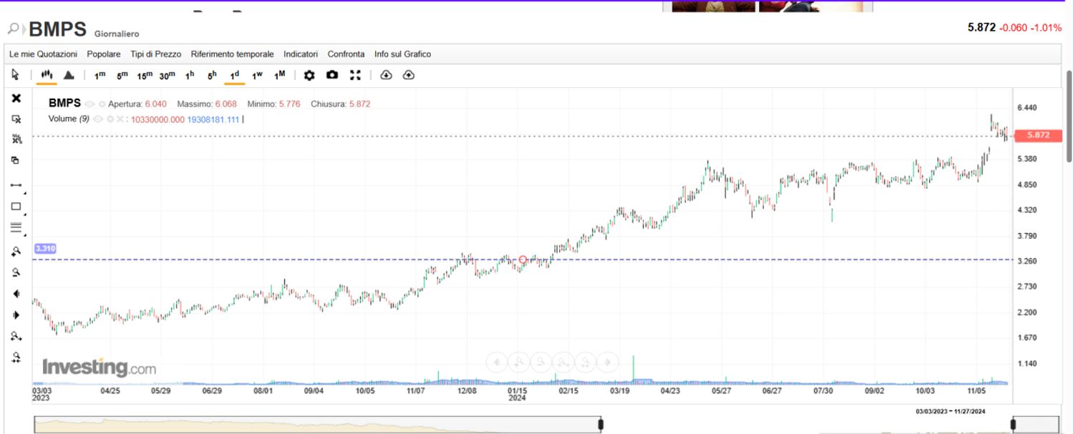The width and height of the screenshot is (1074, 434).
Task: Click the Giornaliero label beside BMPS
Action: pyautogui.click(x=117, y=34)
